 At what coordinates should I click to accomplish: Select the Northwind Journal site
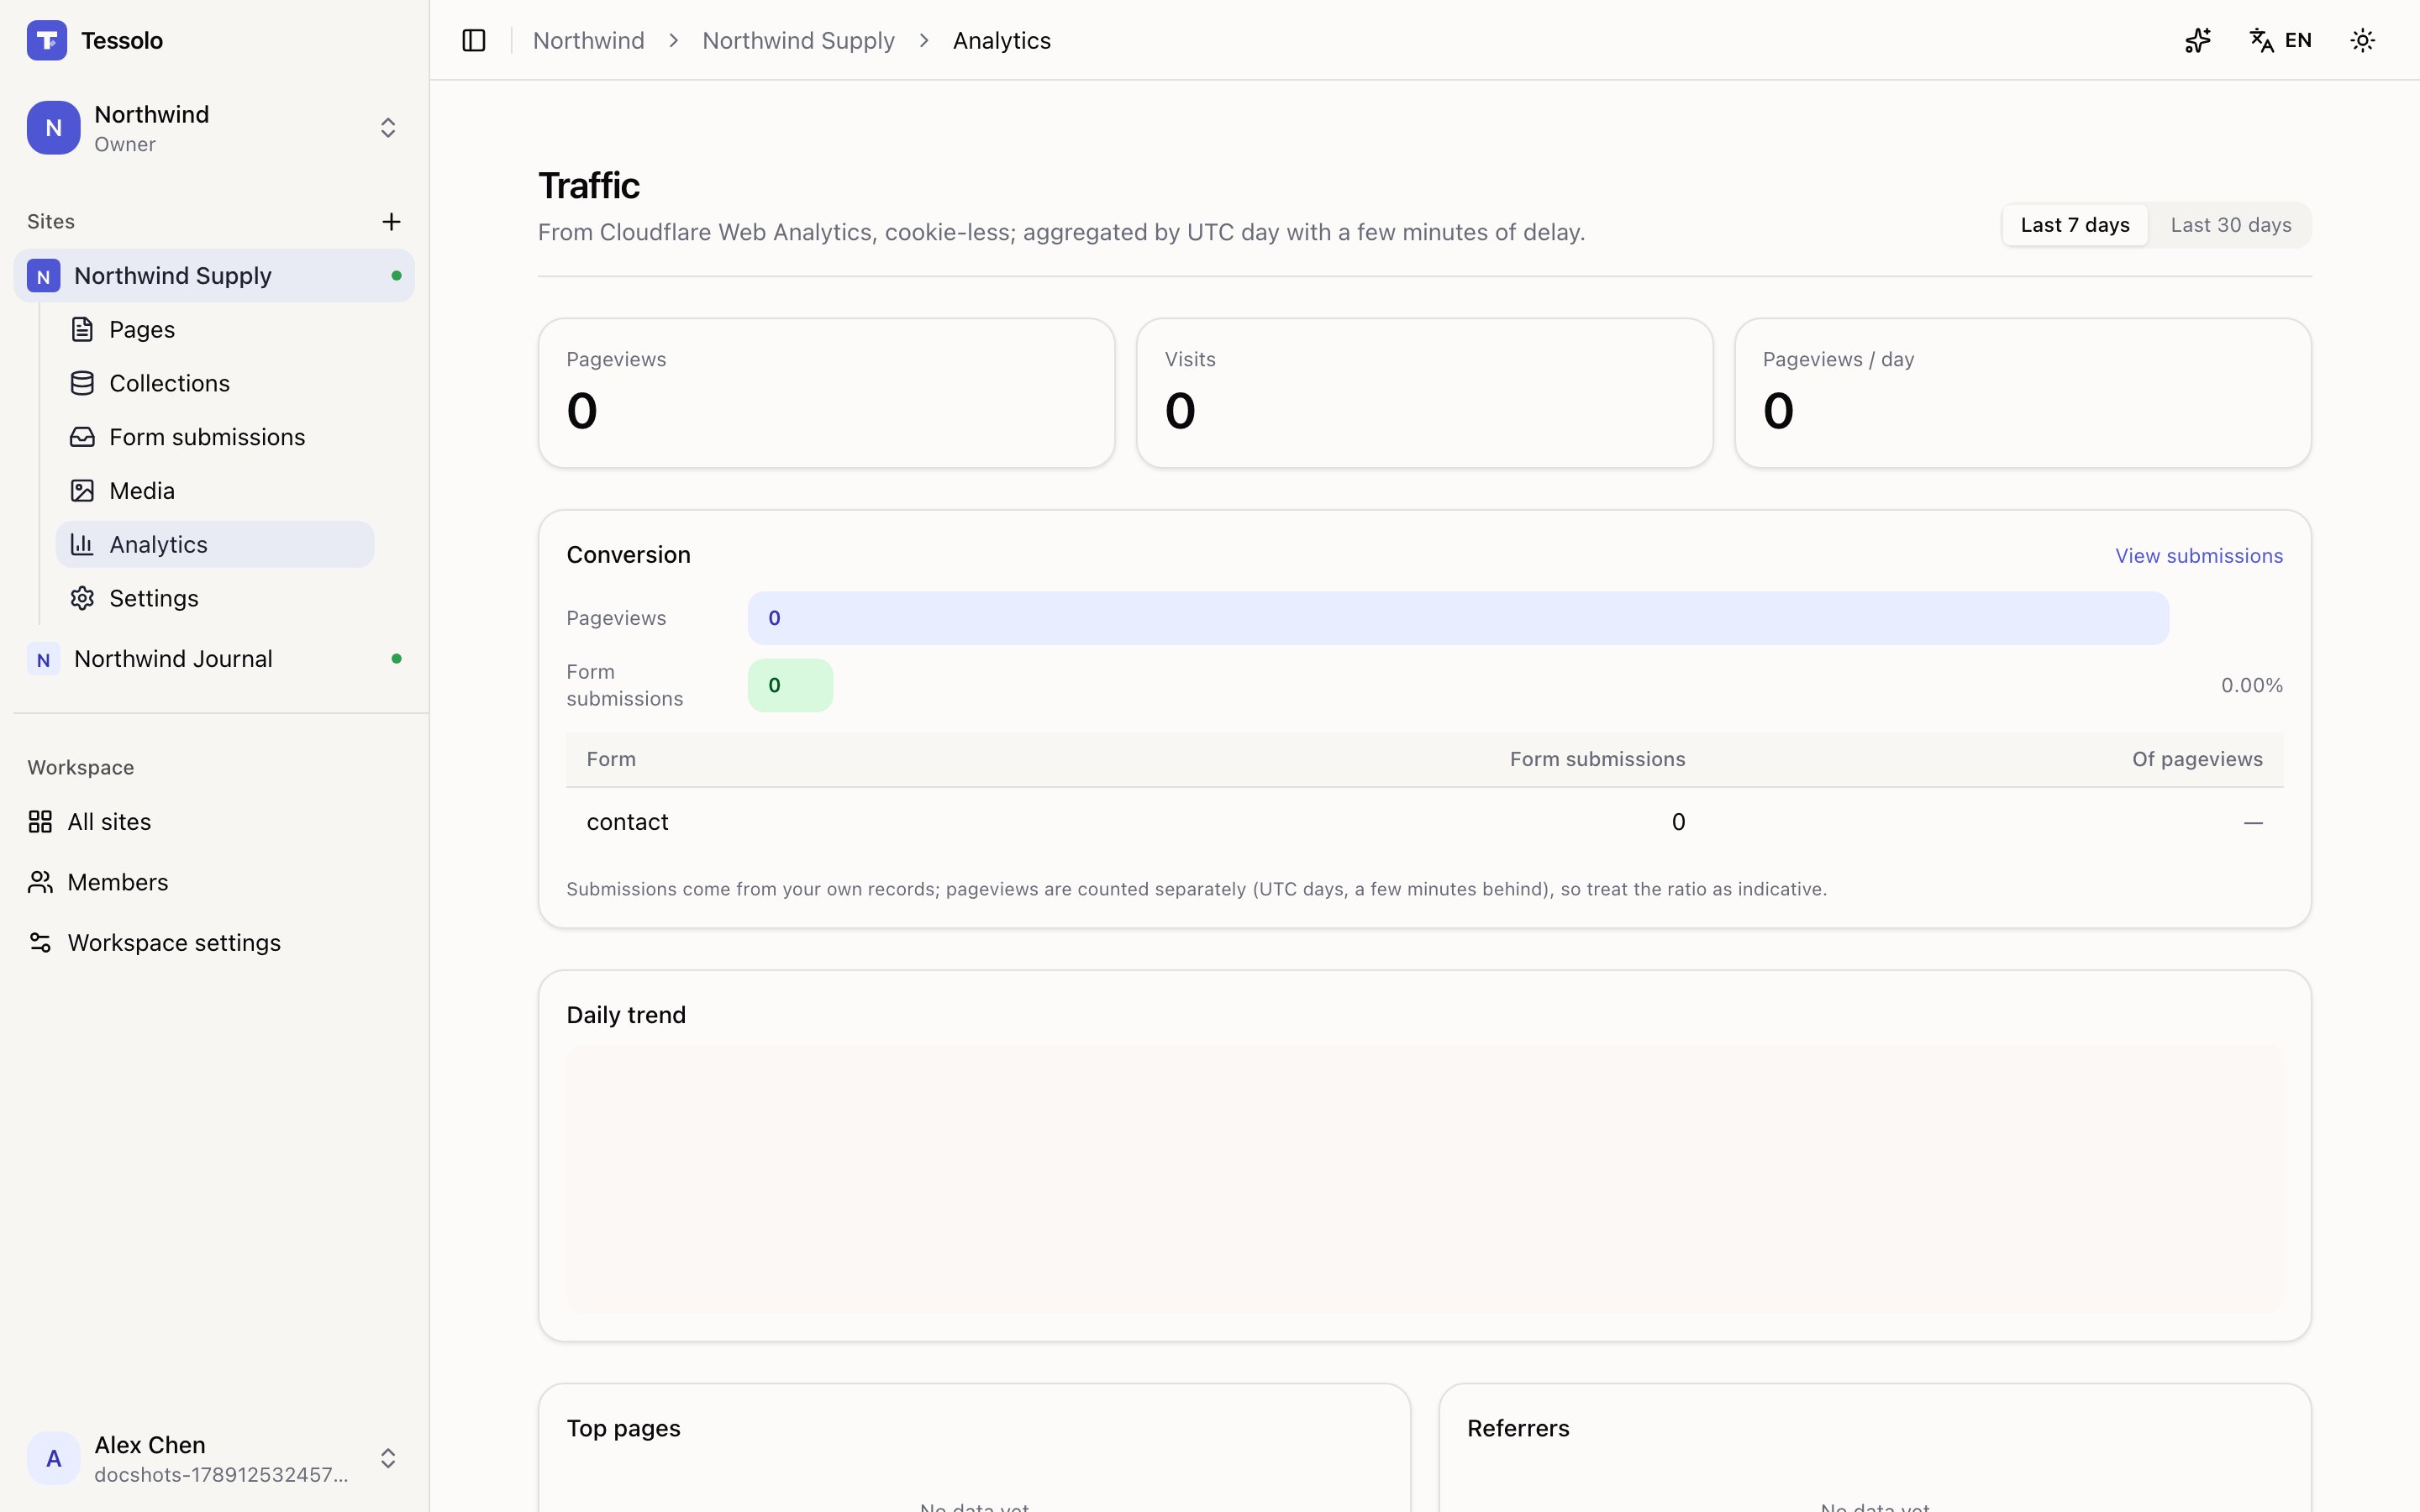214,659
